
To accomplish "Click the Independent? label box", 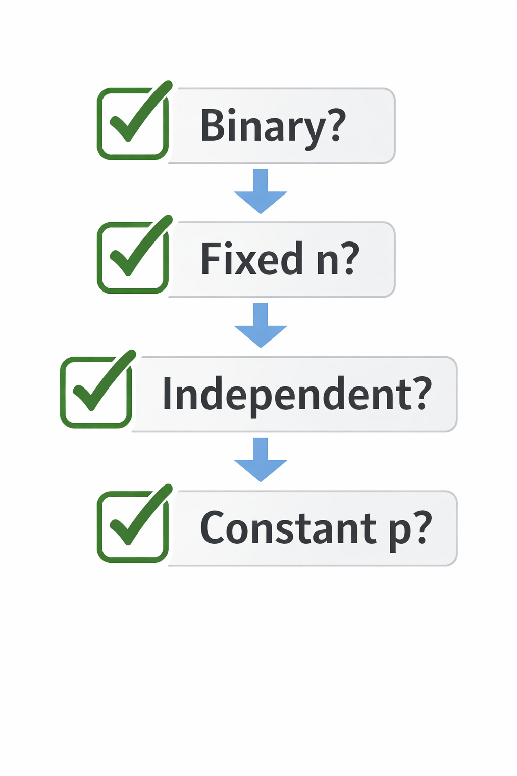I will (294, 394).
